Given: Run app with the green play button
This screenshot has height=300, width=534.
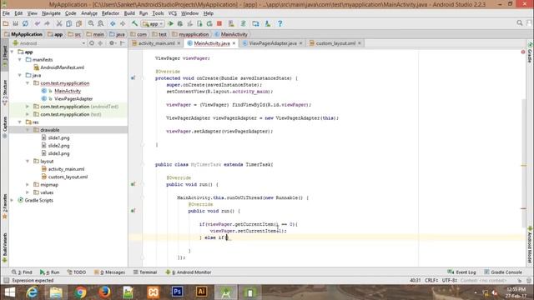Looking at the screenshot, I should point(170,23).
